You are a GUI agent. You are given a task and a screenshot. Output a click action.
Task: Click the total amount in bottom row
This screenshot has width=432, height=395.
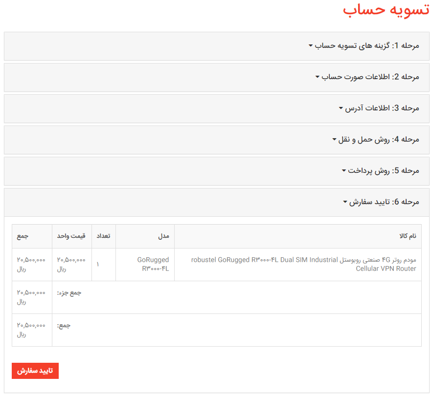[31, 330]
